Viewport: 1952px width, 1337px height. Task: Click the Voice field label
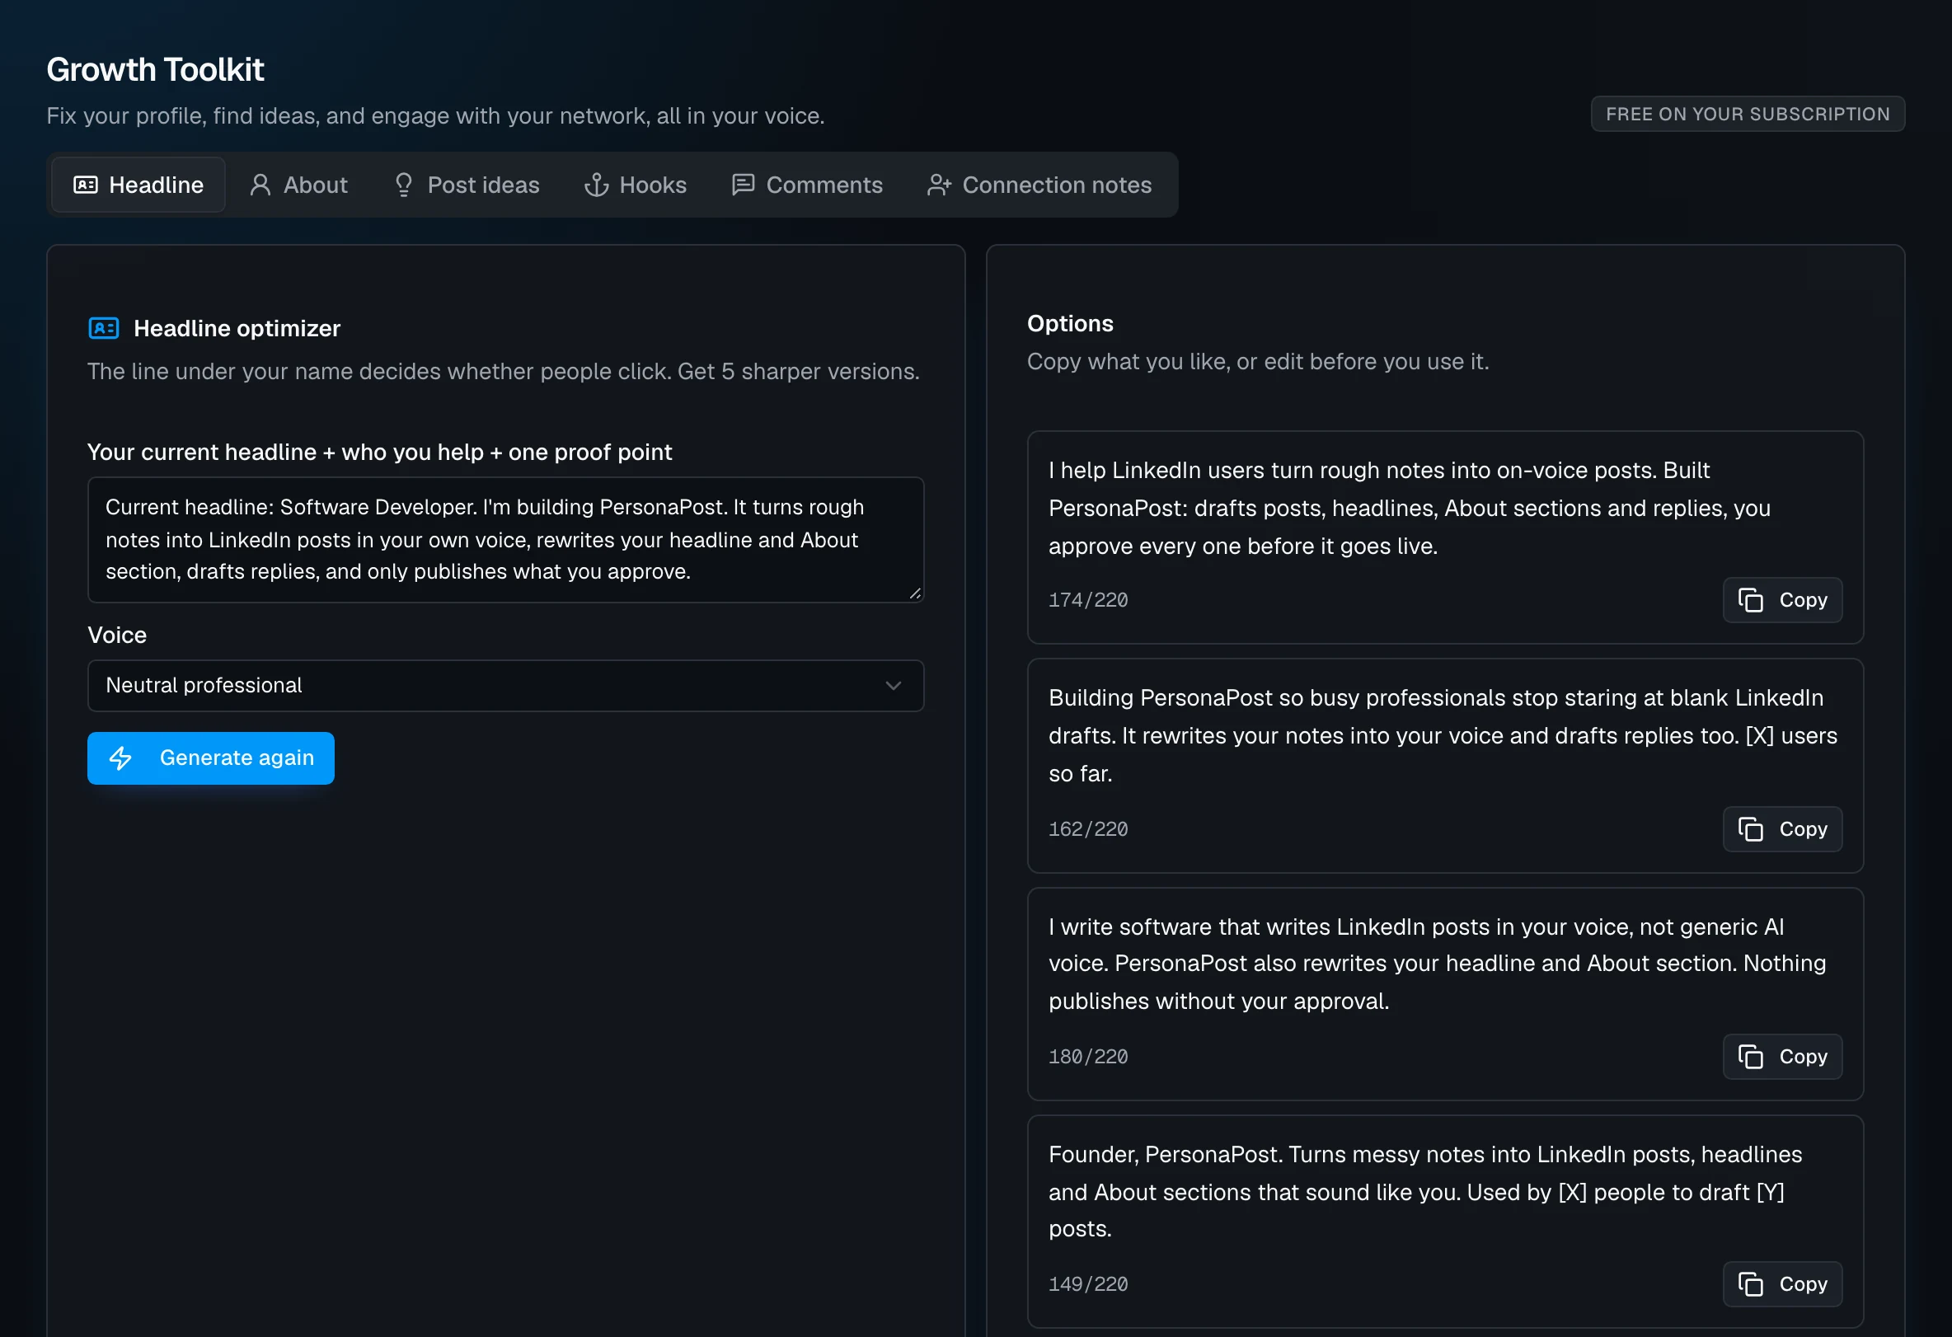[x=117, y=636]
